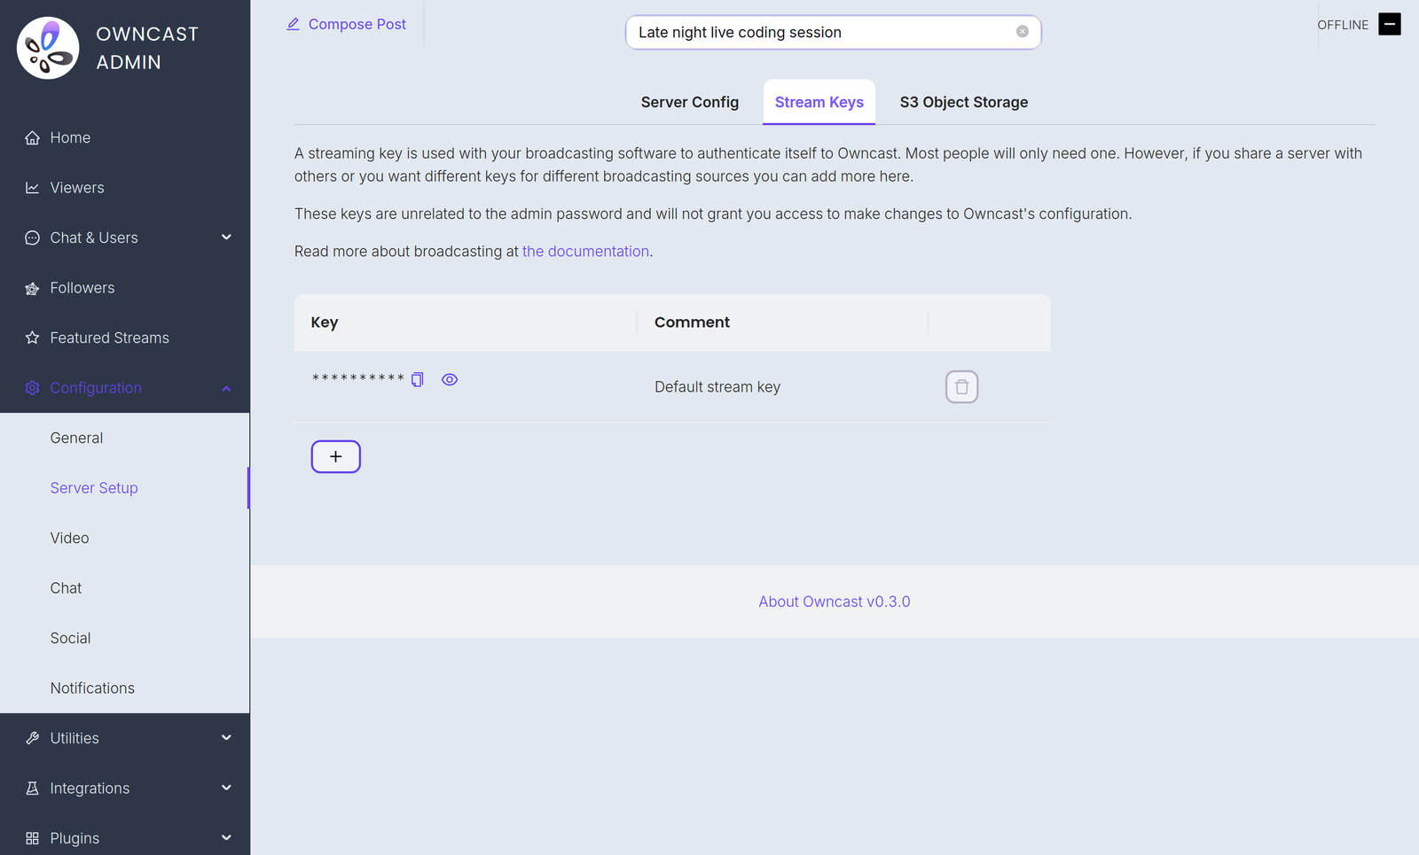
Task: Click the Comment column header
Action: (x=783, y=323)
